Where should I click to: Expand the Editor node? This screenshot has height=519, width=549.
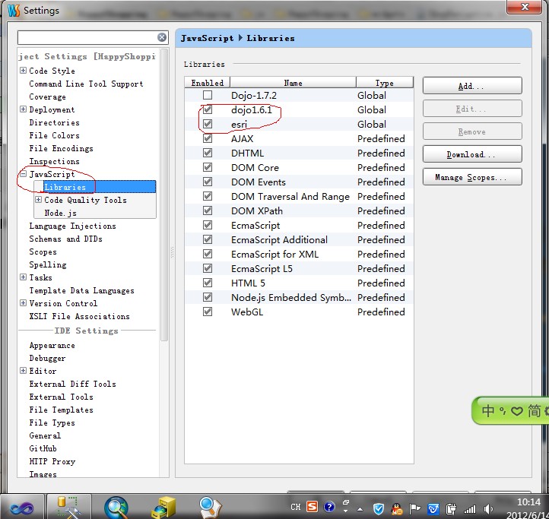click(23, 370)
